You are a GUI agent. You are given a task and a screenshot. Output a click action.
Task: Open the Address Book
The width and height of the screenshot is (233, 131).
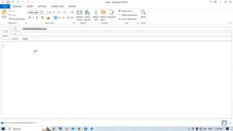point(79,15)
